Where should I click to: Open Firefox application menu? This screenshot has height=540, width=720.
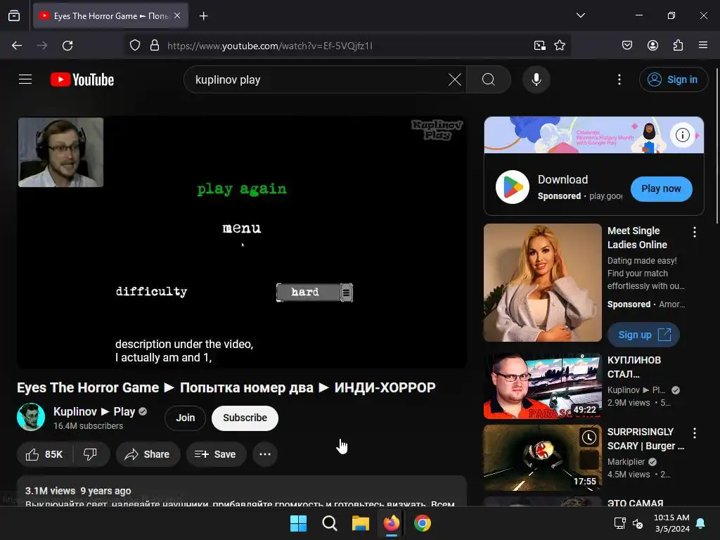coord(703,46)
